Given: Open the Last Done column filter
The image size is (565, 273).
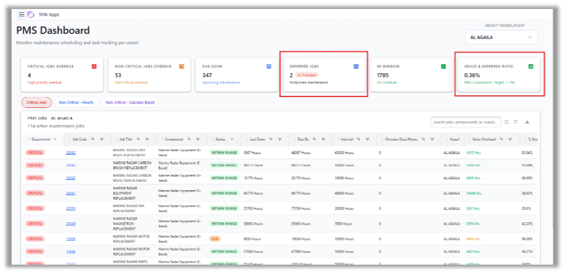Looking at the screenshot, I should point(279,139).
